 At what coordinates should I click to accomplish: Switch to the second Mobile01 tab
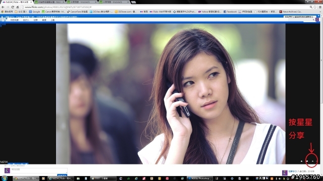49,2
